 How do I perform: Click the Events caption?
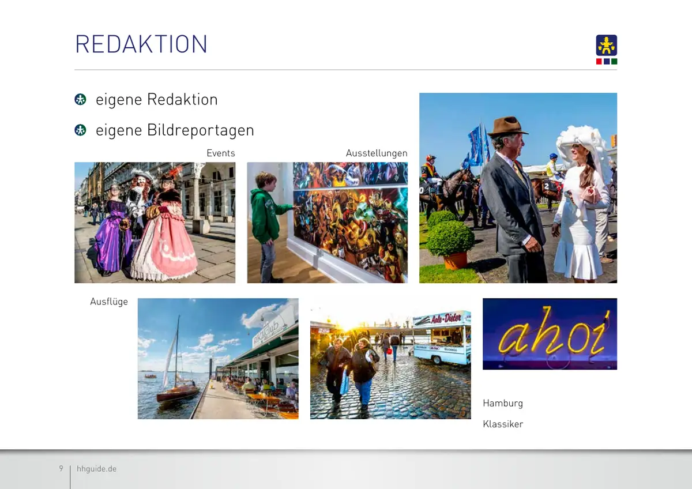tap(221, 153)
